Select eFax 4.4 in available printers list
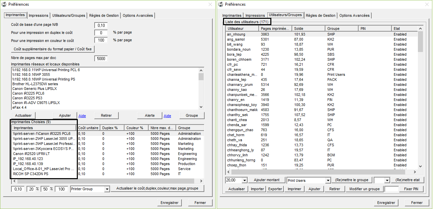 pos(19,107)
